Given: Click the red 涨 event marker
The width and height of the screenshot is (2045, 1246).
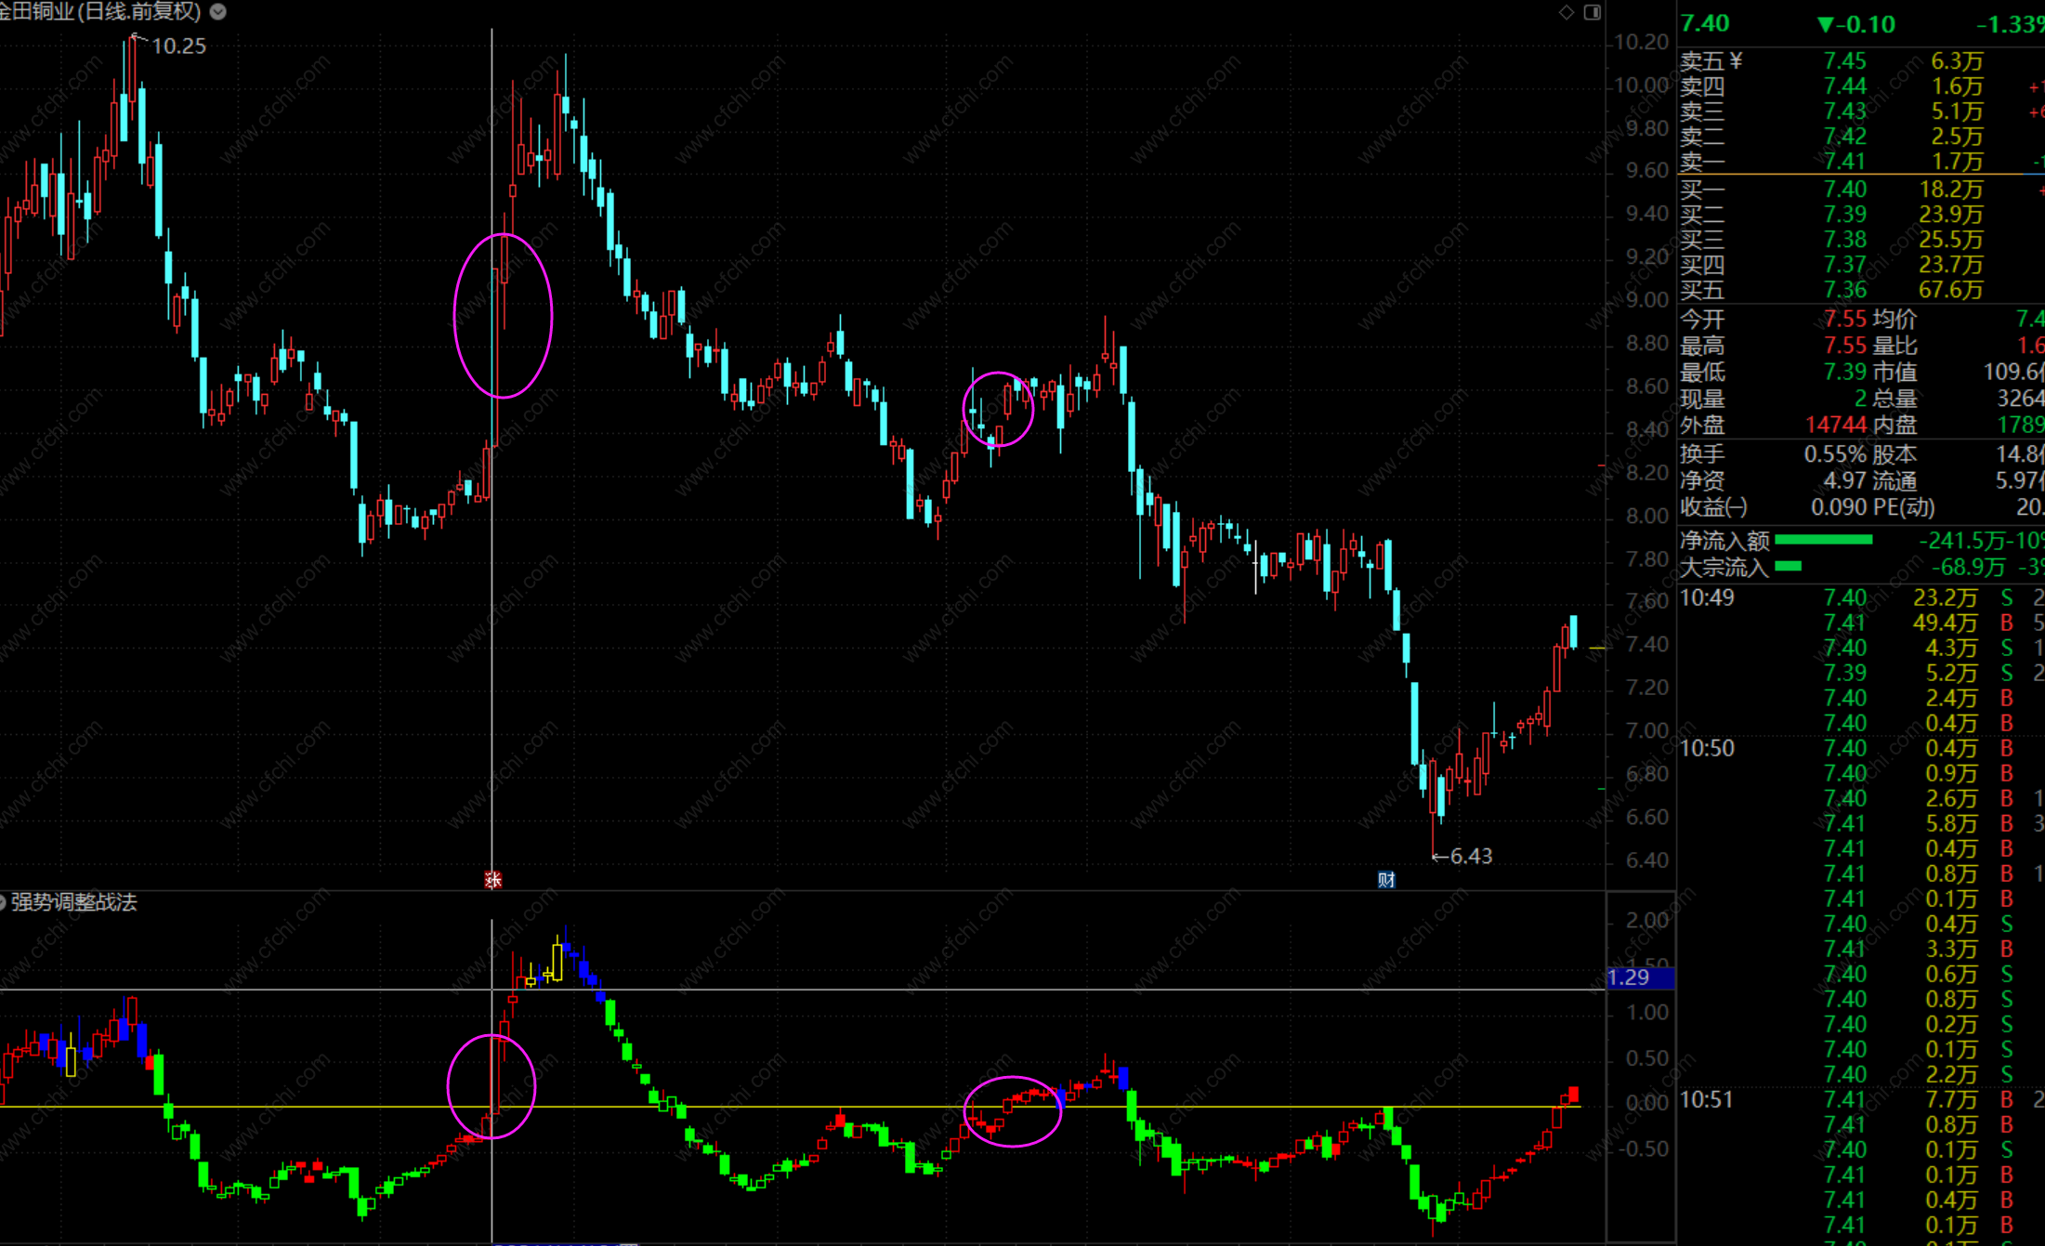Looking at the screenshot, I should coord(493,879).
